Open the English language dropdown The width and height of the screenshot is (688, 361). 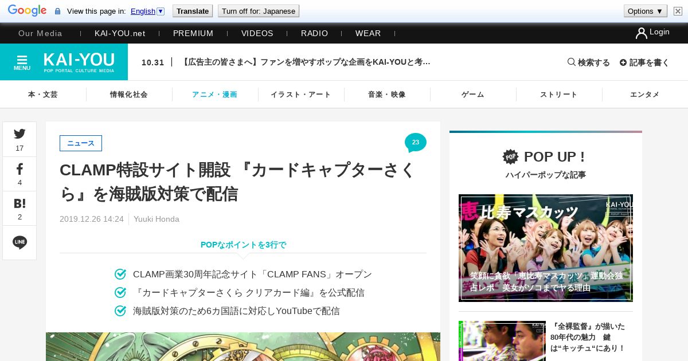tap(147, 11)
